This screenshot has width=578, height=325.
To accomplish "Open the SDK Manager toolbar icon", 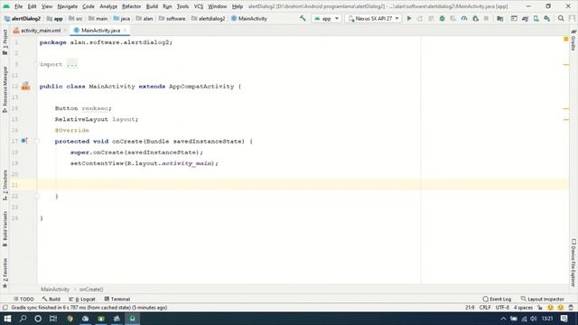I will [x=547, y=18].
